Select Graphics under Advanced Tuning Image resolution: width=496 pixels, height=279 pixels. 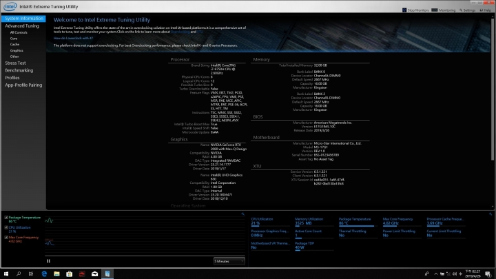point(17,50)
